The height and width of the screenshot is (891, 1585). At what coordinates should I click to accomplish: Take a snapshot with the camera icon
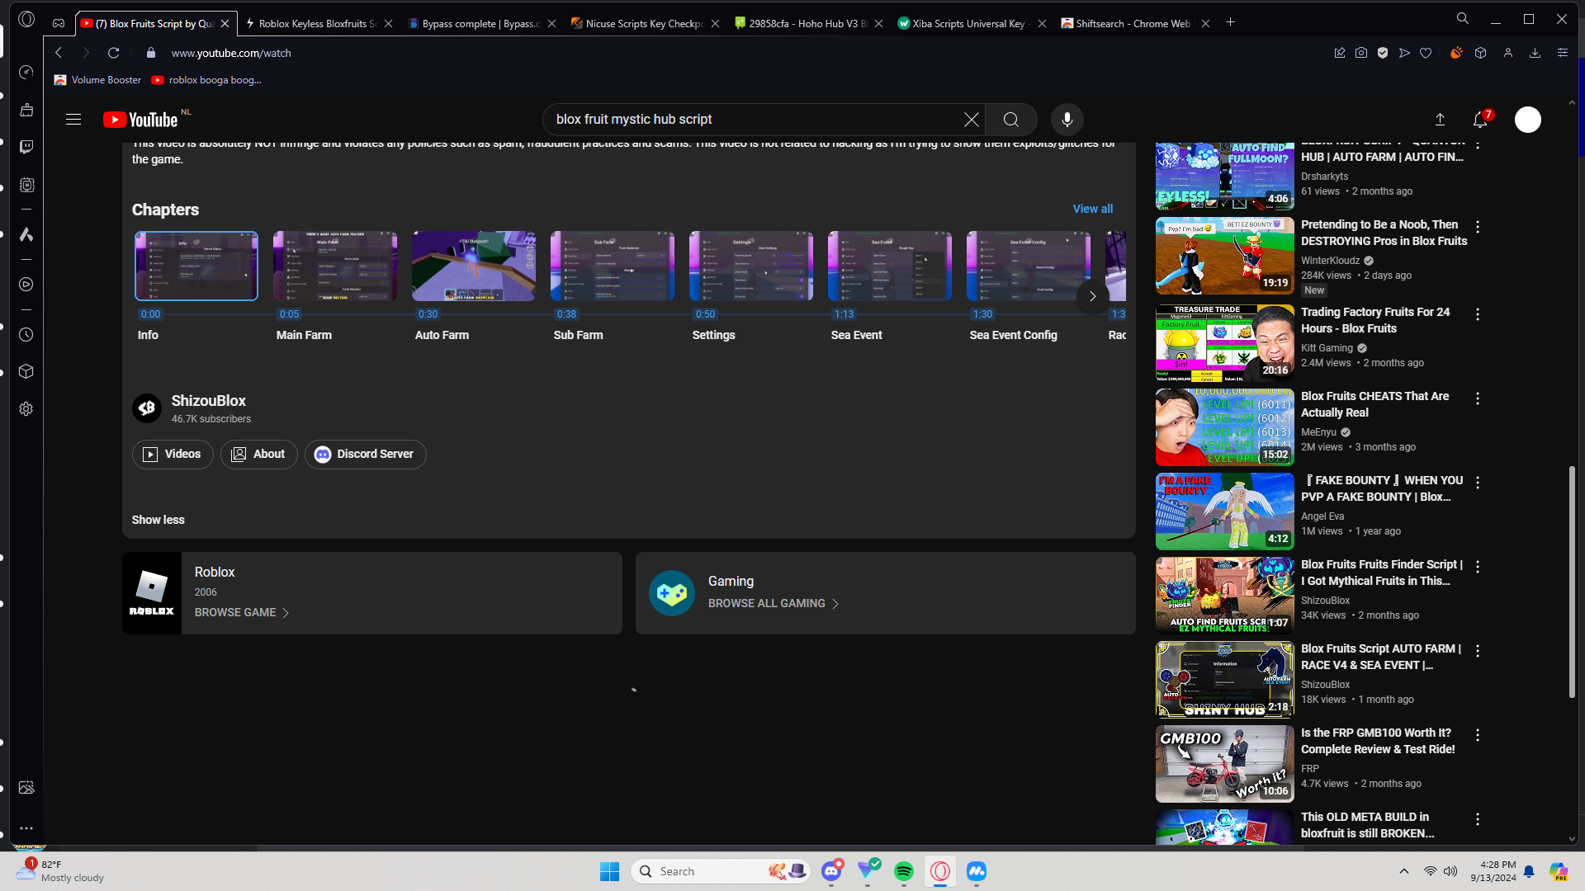[x=1361, y=53]
